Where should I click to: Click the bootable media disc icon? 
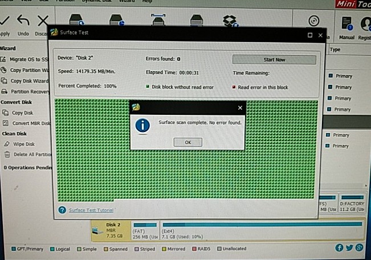(313, 21)
